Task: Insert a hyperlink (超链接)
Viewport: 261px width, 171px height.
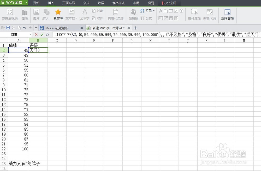Action: point(133,14)
